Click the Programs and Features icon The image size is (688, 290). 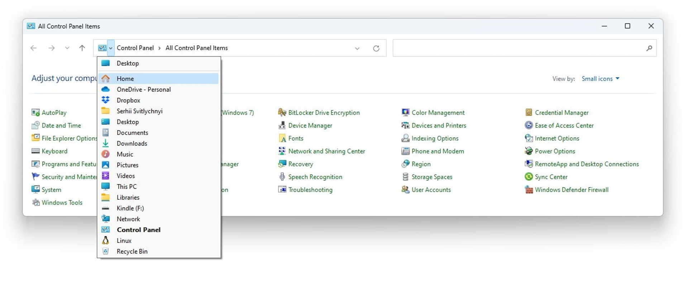click(x=35, y=164)
